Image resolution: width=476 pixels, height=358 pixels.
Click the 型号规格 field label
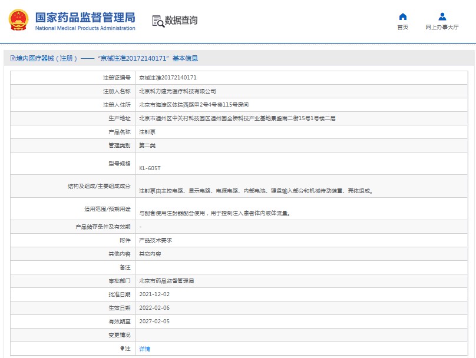[x=120, y=164]
